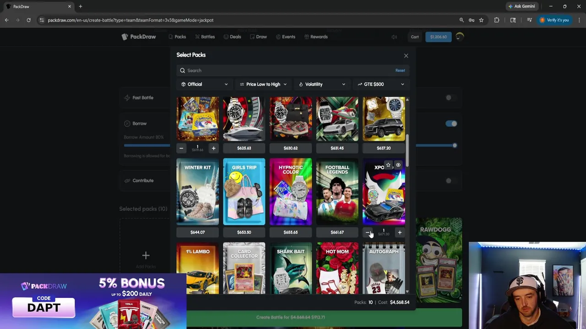The image size is (586, 329).
Task: Select the Girls Trip pack
Action: (x=244, y=192)
